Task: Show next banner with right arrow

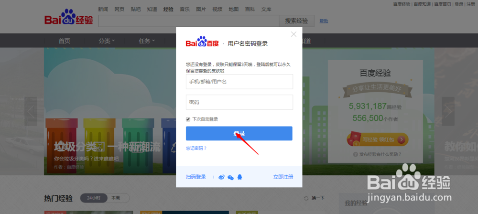Action: coord(448,112)
